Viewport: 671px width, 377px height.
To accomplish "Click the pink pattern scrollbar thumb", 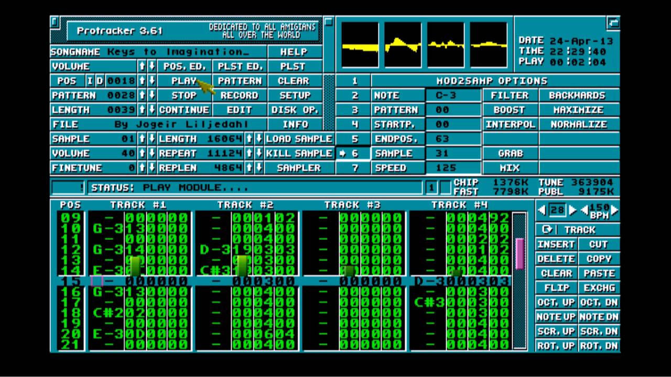I will pos(520,254).
